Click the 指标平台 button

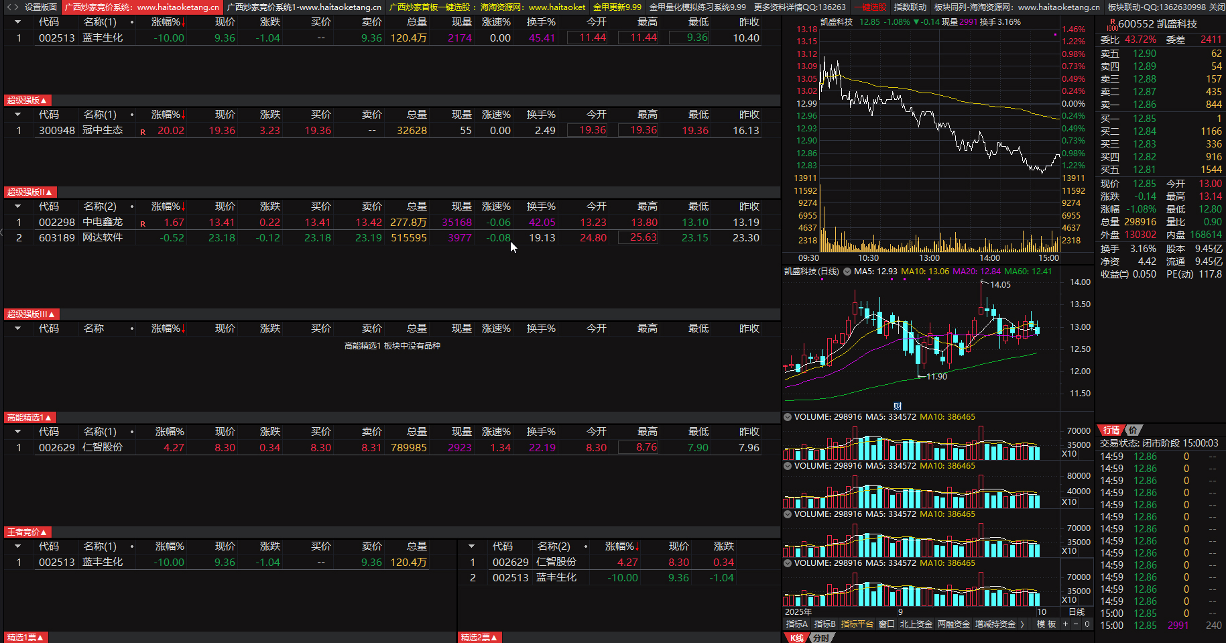point(857,624)
